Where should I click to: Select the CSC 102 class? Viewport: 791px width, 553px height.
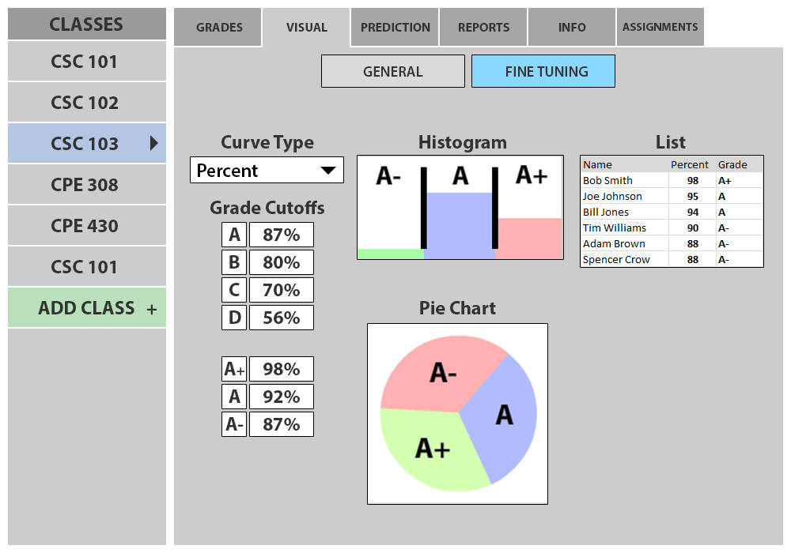[x=85, y=103]
